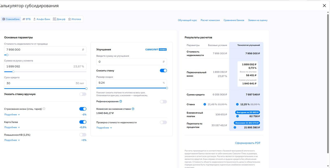Image resolution: width=330 pixels, height=168 pixels.
Task: Click help icon beside Комиссия за снижение ставки
Action: 133,109
